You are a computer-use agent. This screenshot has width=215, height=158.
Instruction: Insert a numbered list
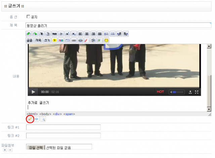tap(106, 34)
